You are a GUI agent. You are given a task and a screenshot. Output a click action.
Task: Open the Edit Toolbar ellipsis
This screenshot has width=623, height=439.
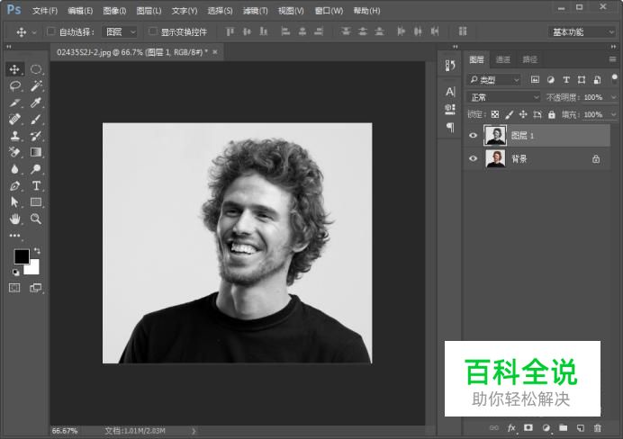pyautogui.click(x=14, y=236)
